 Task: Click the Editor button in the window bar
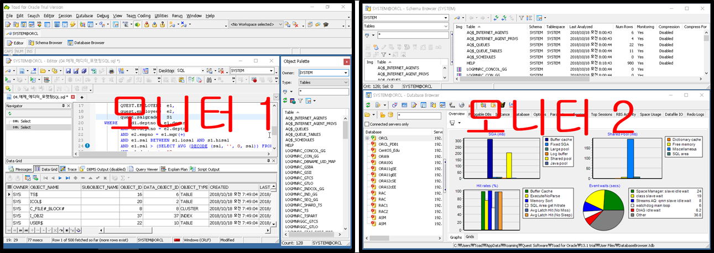(15, 43)
